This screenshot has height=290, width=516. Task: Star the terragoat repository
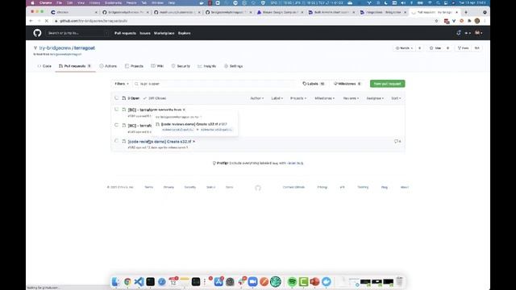click(x=435, y=48)
